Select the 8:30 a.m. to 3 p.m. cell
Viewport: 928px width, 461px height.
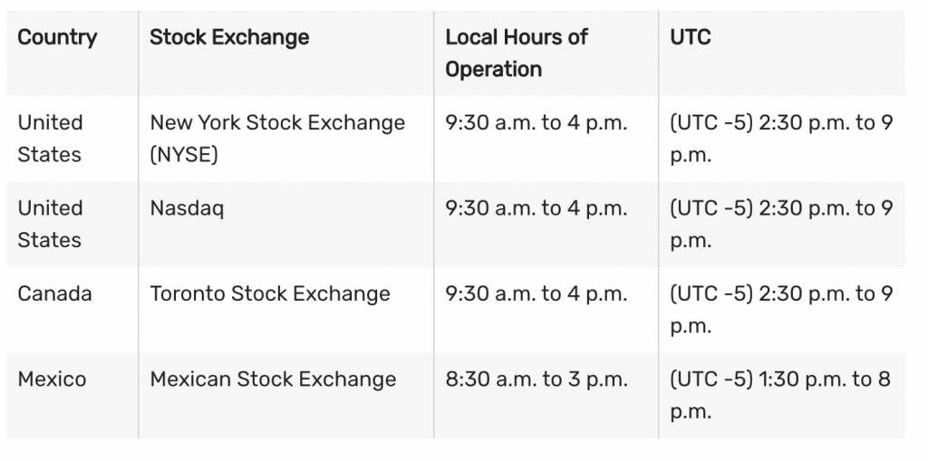(x=536, y=379)
